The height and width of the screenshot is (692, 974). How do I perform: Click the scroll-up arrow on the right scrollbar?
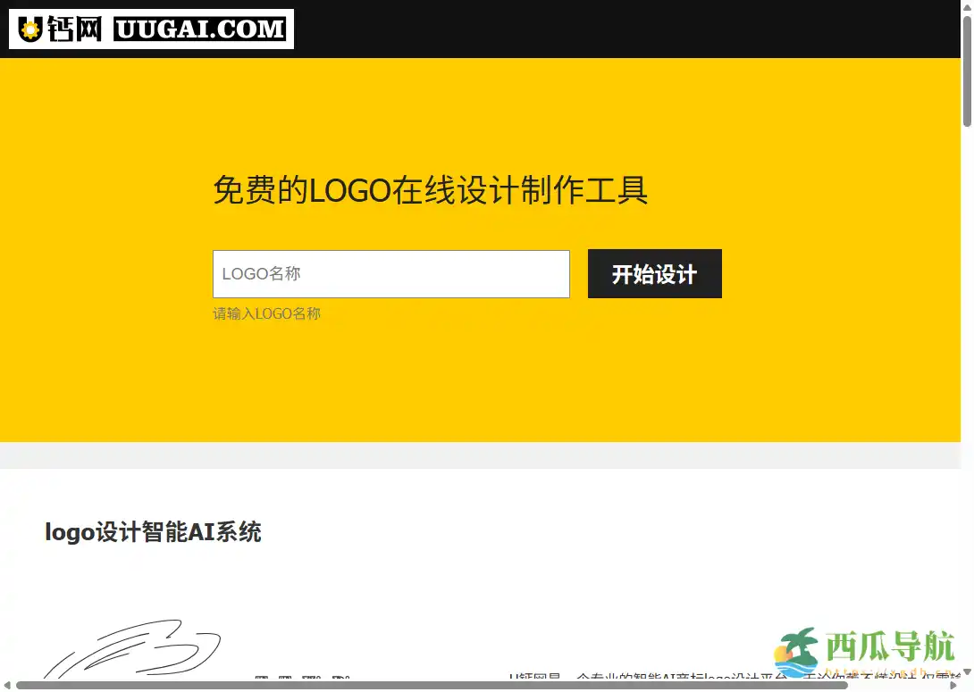coord(968,6)
